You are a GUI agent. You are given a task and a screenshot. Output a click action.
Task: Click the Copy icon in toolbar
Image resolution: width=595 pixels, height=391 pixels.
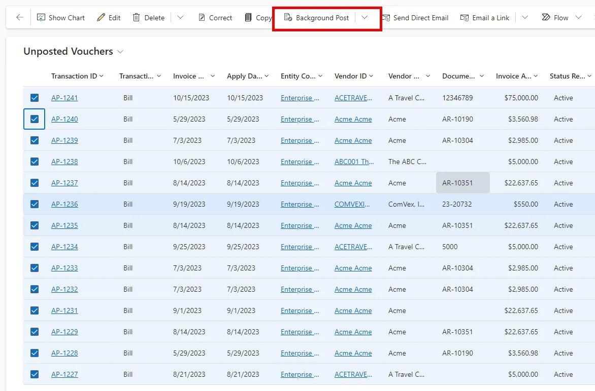tap(248, 17)
